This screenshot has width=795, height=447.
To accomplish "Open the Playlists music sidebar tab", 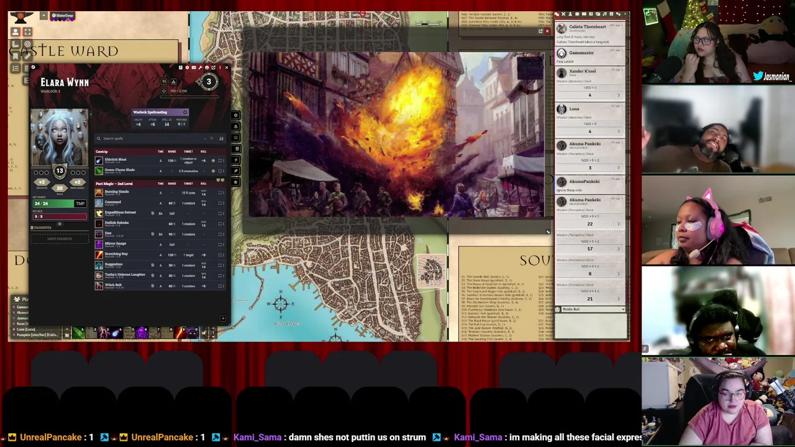I will tap(605, 14).
